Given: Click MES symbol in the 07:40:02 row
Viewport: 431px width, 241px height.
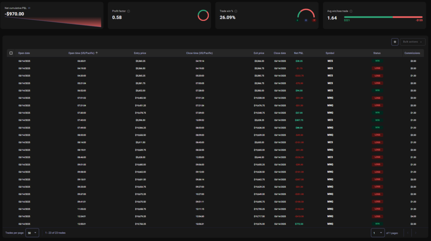Looking at the screenshot, I should coord(330,120).
